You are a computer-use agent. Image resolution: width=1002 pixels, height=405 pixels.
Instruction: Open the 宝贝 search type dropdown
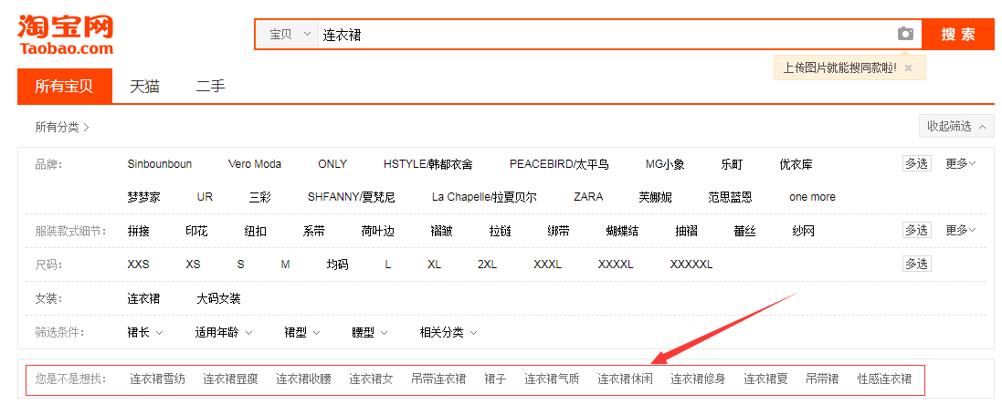[287, 35]
